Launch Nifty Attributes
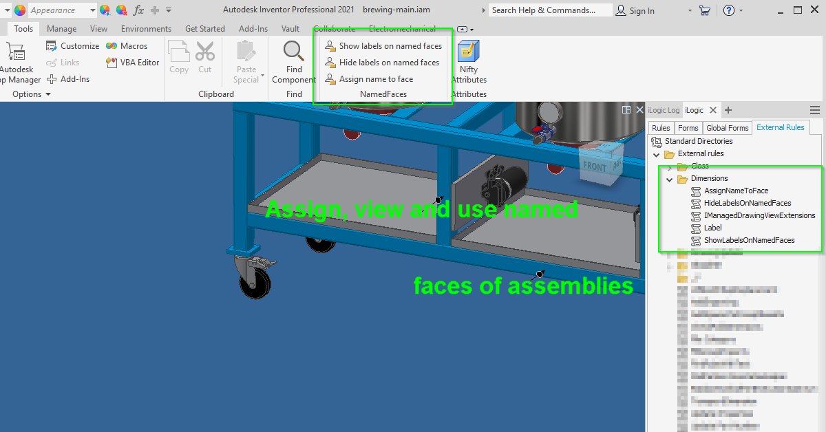 [469, 62]
